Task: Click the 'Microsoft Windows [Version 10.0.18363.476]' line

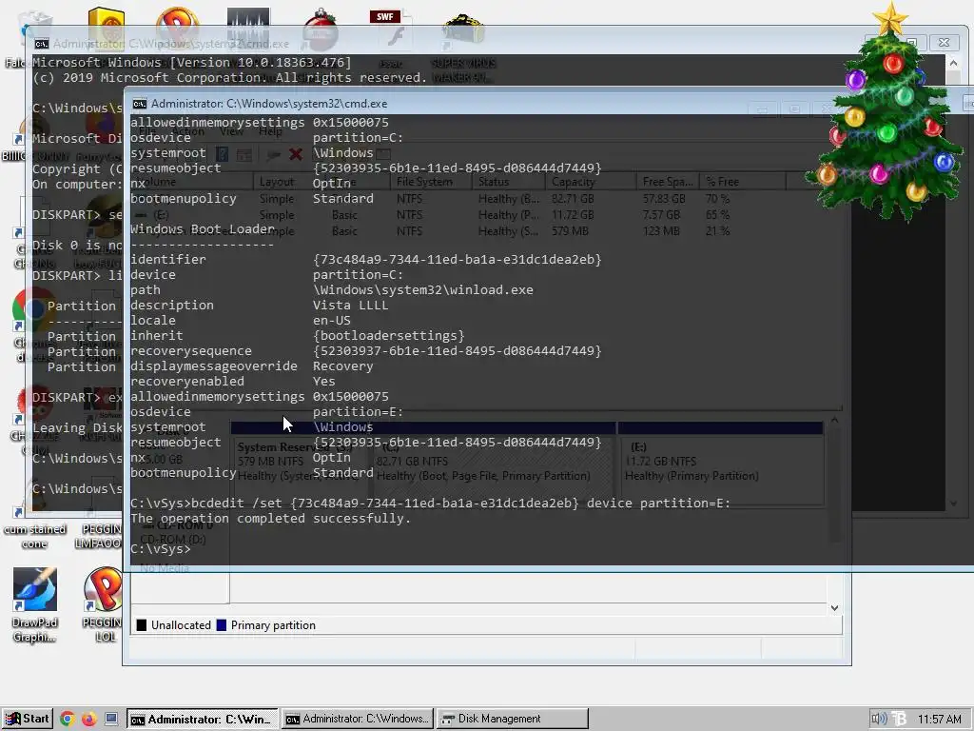Action: [x=191, y=63]
